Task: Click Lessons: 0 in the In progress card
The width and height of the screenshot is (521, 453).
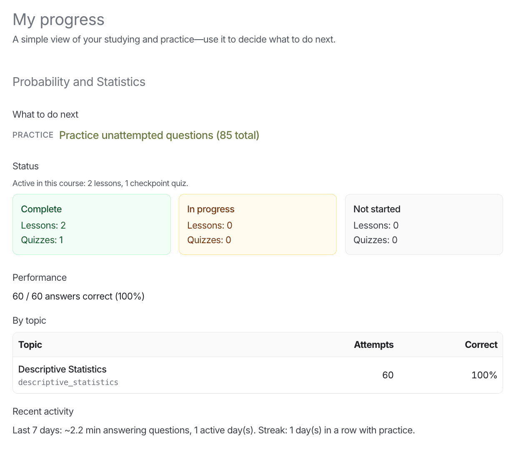Action: click(x=210, y=225)
